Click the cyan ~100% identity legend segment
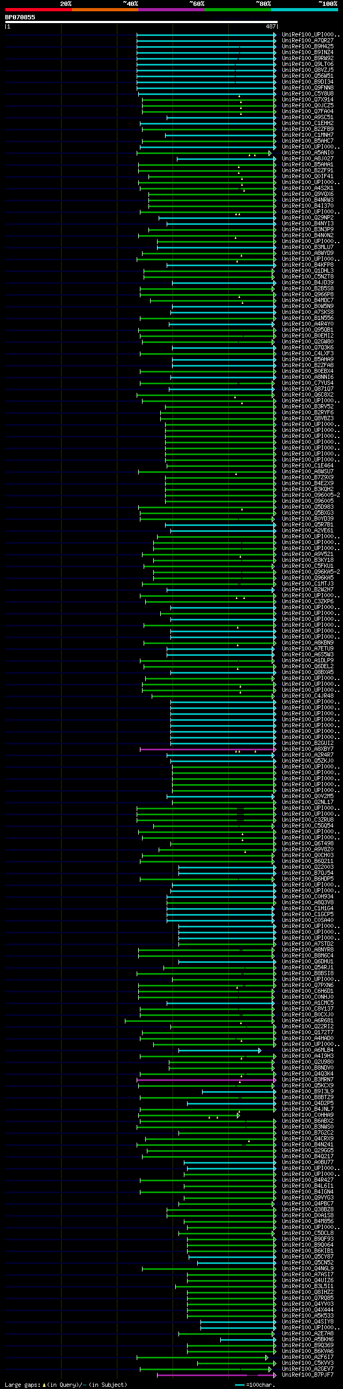The height and width of the screenshot is (1389, 343). (x=304, y=10)
